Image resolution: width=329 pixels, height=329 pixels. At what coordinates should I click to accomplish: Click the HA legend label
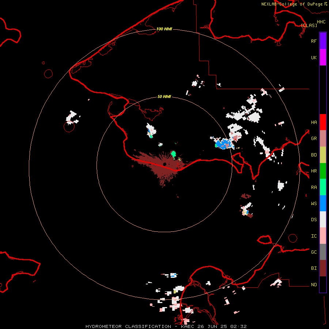pos(314,122)
